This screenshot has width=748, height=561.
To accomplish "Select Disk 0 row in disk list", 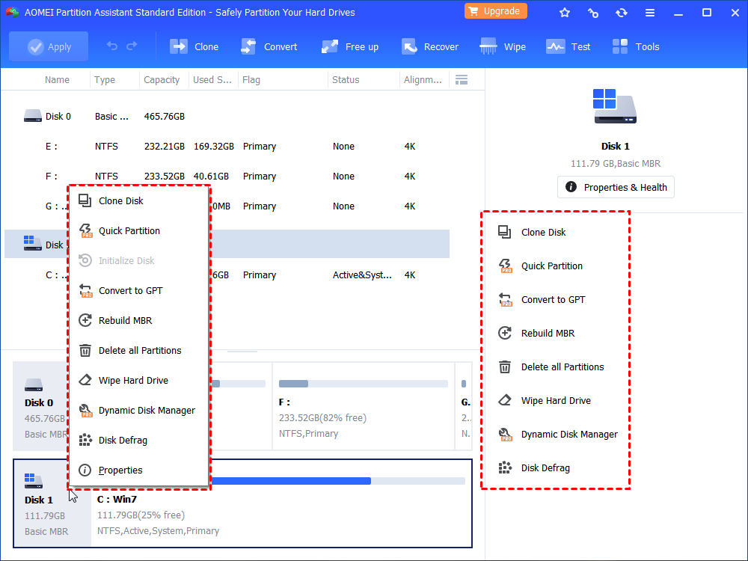I will coord(227,117).
